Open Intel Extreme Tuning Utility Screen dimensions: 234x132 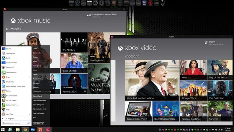(x=16, y=87)
